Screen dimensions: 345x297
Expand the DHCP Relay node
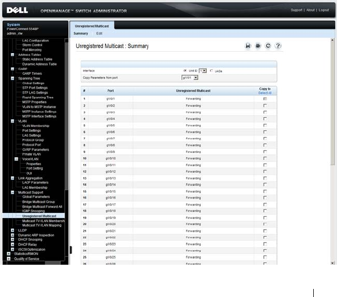pos(12,244)
